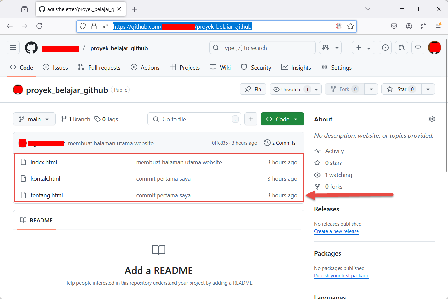The image size is (448, 299).
Task: Switch to the Actions tab
Action: tap(145, 68)
